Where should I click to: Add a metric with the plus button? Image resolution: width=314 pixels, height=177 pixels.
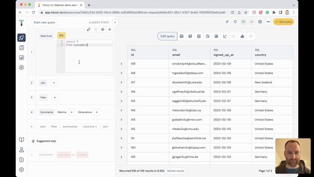[x=72, y=112]
